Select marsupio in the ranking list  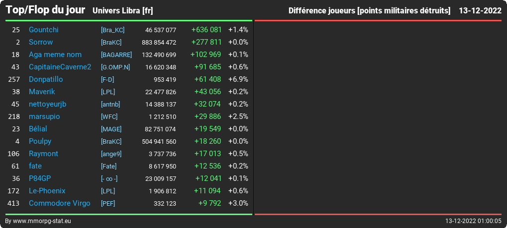[44, 116]
